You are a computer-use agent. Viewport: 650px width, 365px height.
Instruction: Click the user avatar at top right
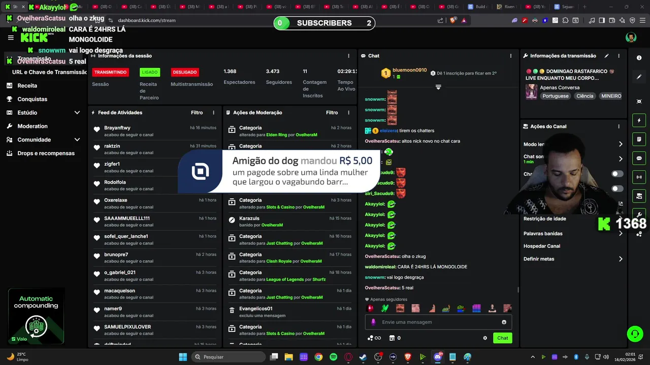pyautogui.click(x=631, y=38)
